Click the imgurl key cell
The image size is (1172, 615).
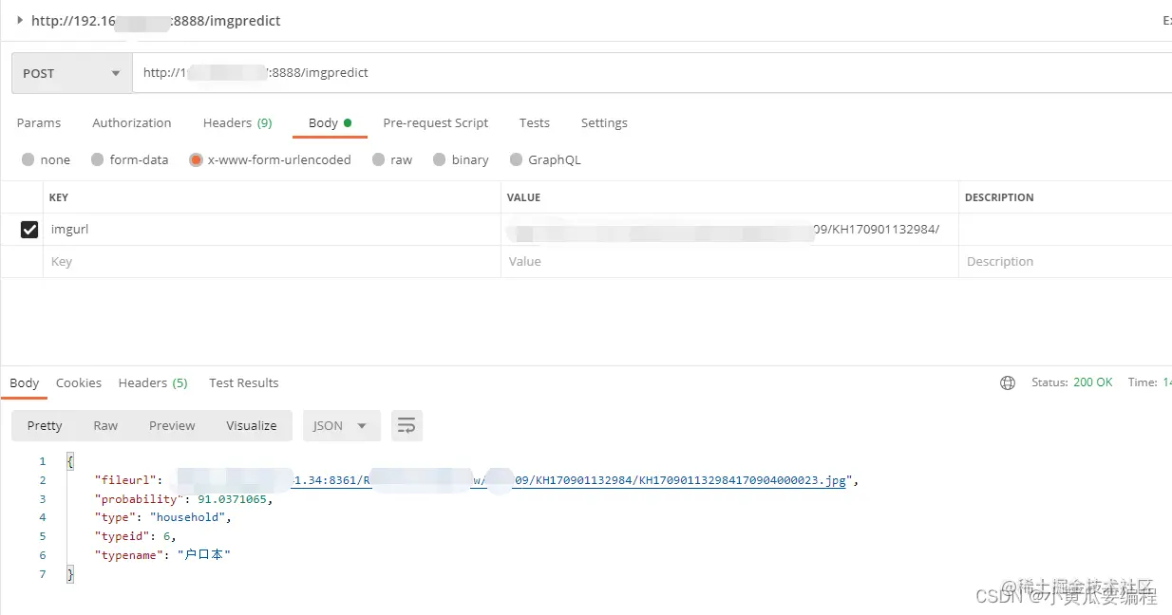(x=272, y=230)
